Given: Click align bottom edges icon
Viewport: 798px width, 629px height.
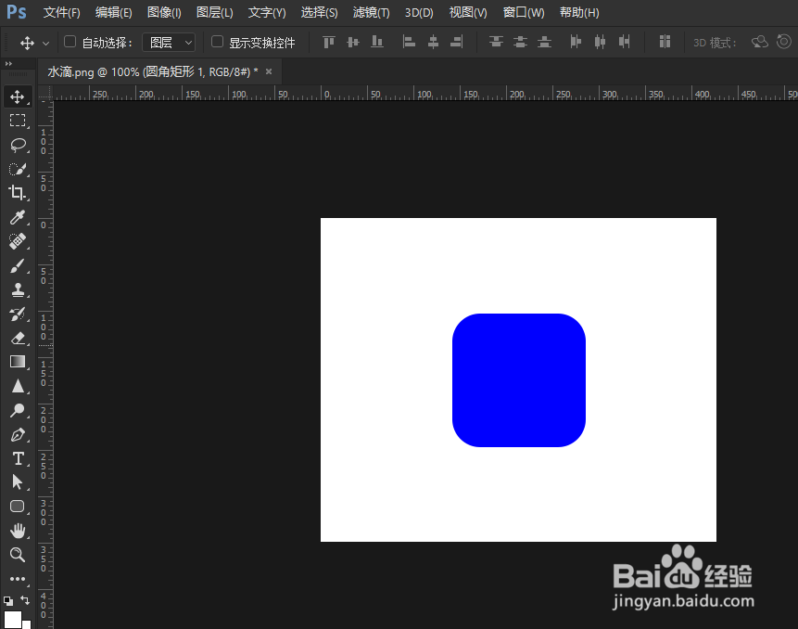Looking at the screenshot, I should click(x=376, y=42).
